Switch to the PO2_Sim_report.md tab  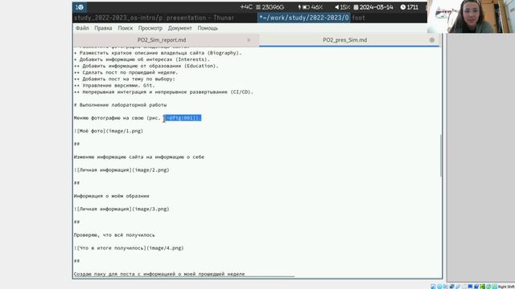pyautogui.click(x=162, y=40)
